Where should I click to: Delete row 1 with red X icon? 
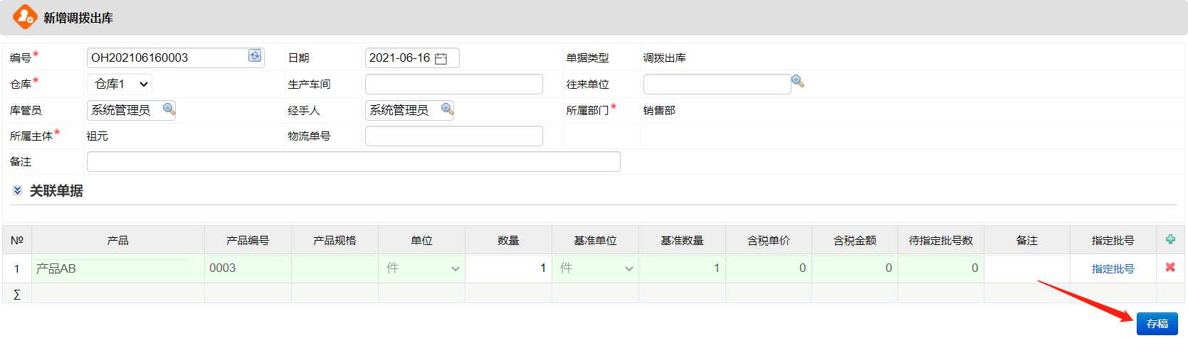[x=1170, y=268]
